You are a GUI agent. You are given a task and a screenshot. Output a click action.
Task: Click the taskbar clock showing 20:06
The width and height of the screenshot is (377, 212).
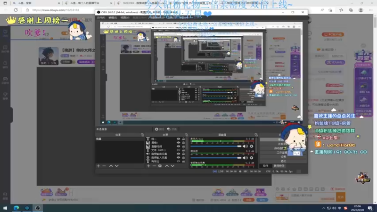click(357, 208)
